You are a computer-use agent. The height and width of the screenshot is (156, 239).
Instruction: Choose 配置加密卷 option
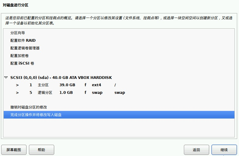coord(119,56)
